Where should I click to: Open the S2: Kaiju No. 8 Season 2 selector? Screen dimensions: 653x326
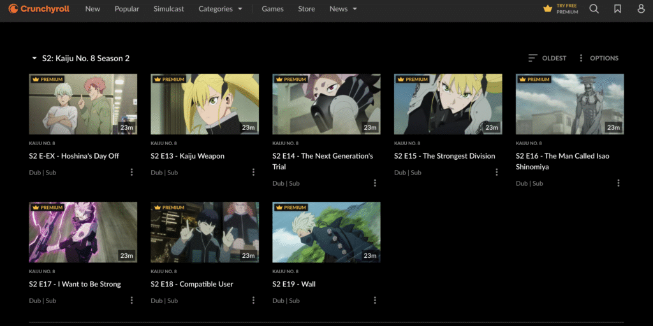pyautogui.click(x=81, y=58)
